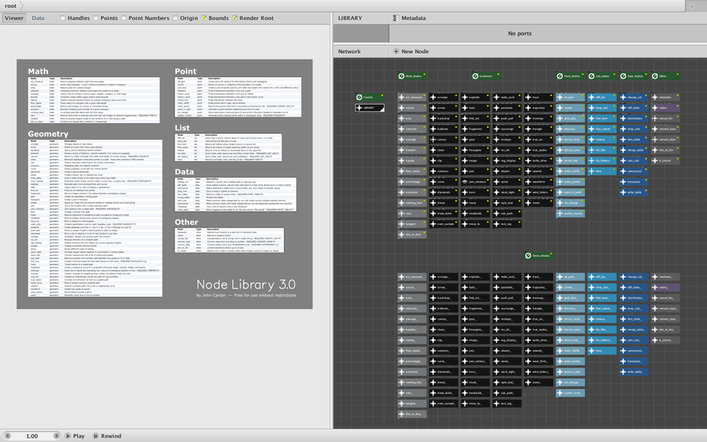
Task: Increase frame with the right arrow stepper
Action: point(57,436)
